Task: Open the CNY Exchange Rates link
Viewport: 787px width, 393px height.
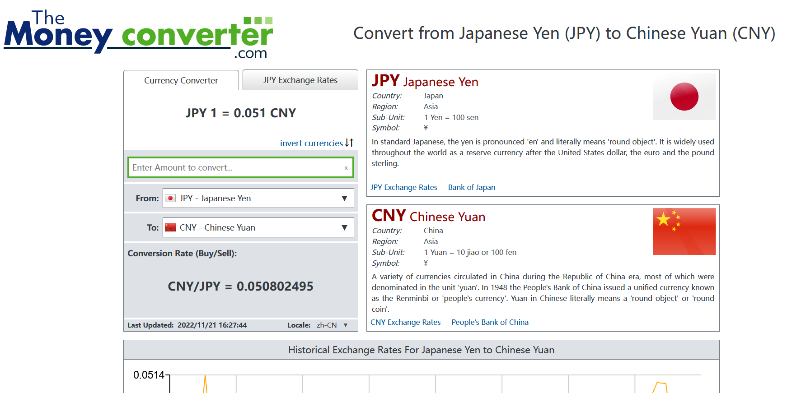Action: (x=406, y=322)
